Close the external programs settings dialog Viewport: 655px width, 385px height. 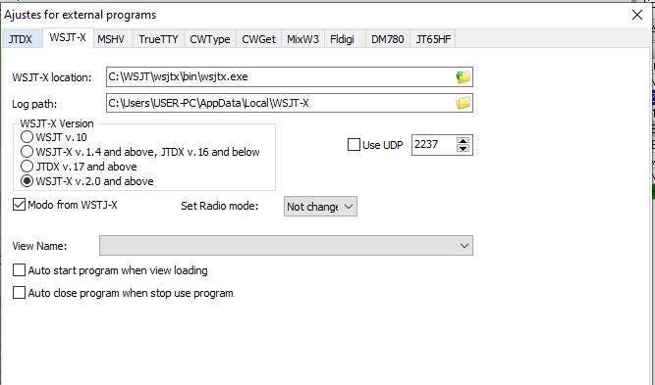637,15
